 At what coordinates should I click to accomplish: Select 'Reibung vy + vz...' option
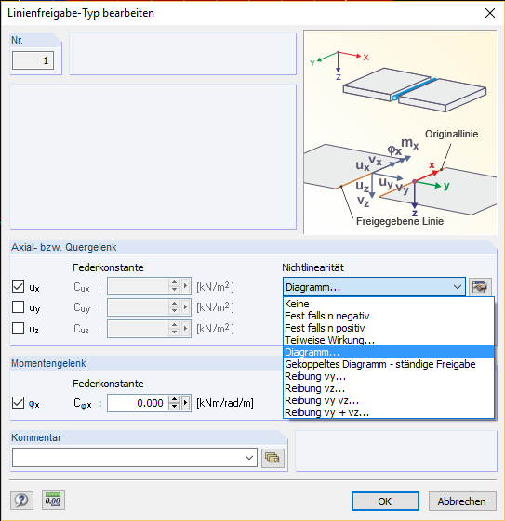pos(389,412)
